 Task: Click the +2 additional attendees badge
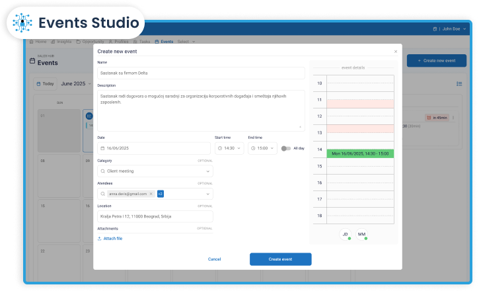point(161,194)
